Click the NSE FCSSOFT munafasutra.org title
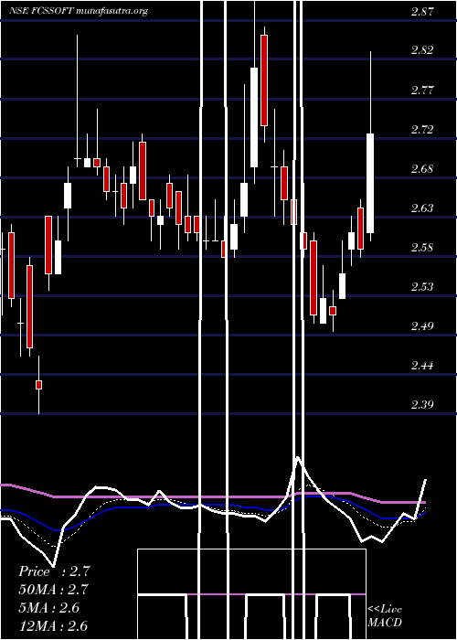457x640 pixels. pos(79,11)
